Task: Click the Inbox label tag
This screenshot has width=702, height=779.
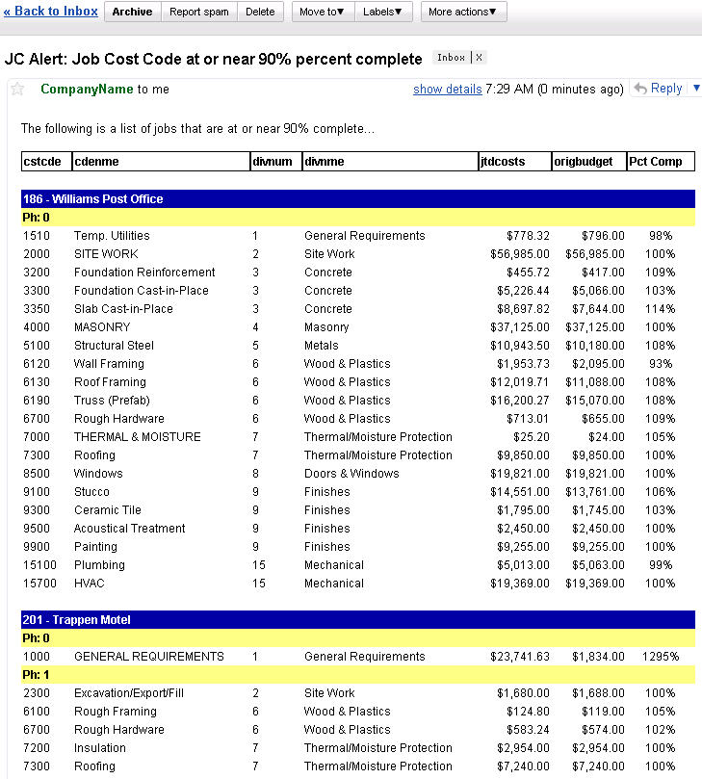Action: pos(451,58)
